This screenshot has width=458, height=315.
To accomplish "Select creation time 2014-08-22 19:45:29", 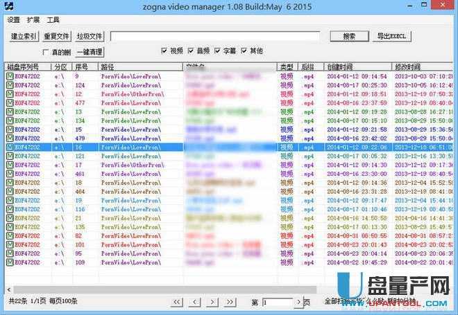I will point(357,262).
